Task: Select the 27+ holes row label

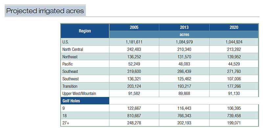Action: click(65, 123)
